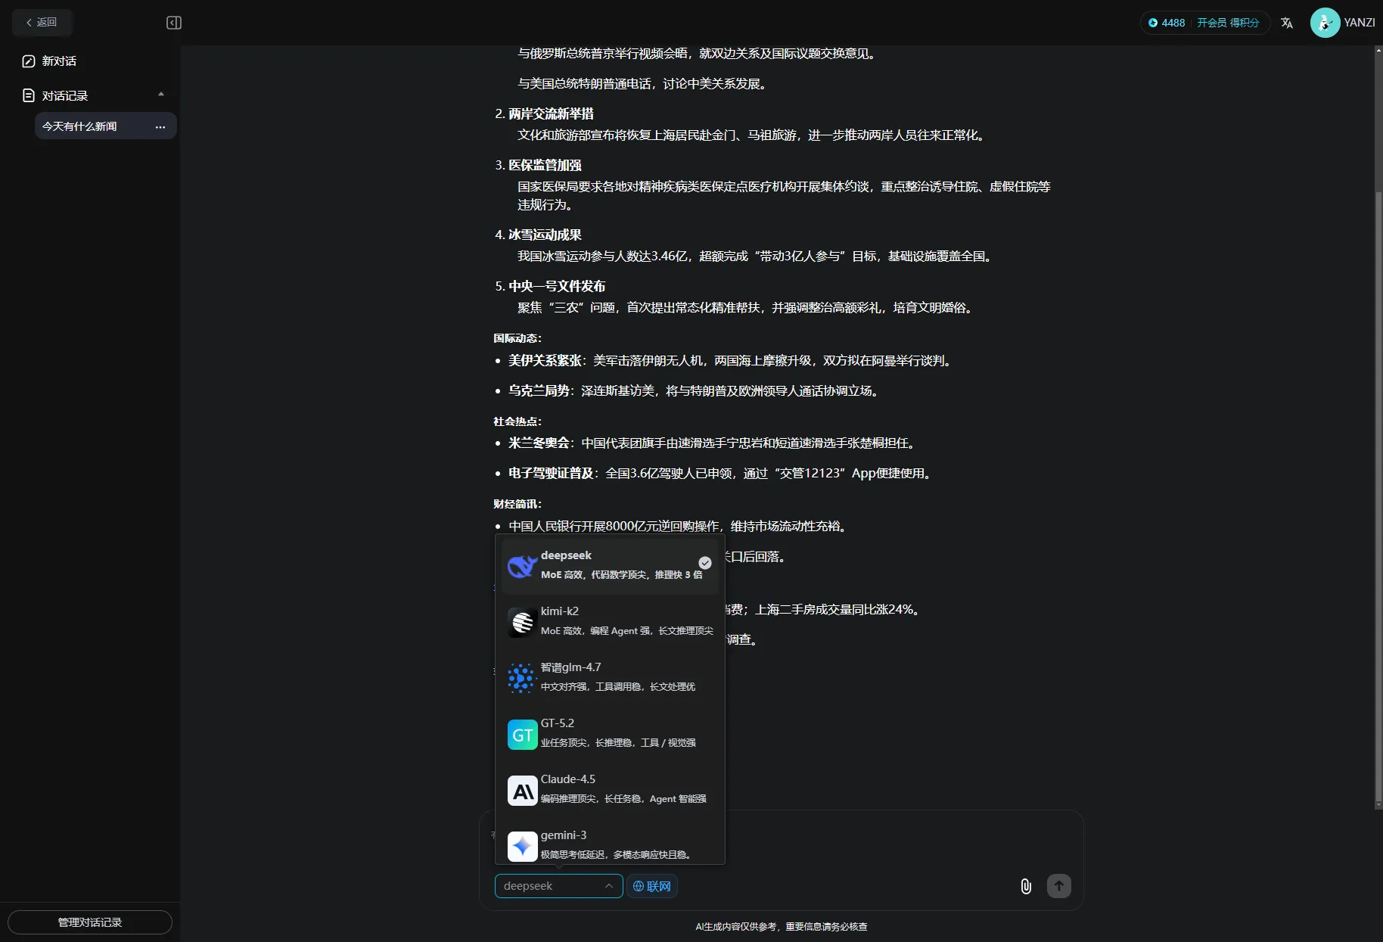Open options menu for 今天有什么新闻
Viewport: 1383px width, 942px height.
pos(160,127)
